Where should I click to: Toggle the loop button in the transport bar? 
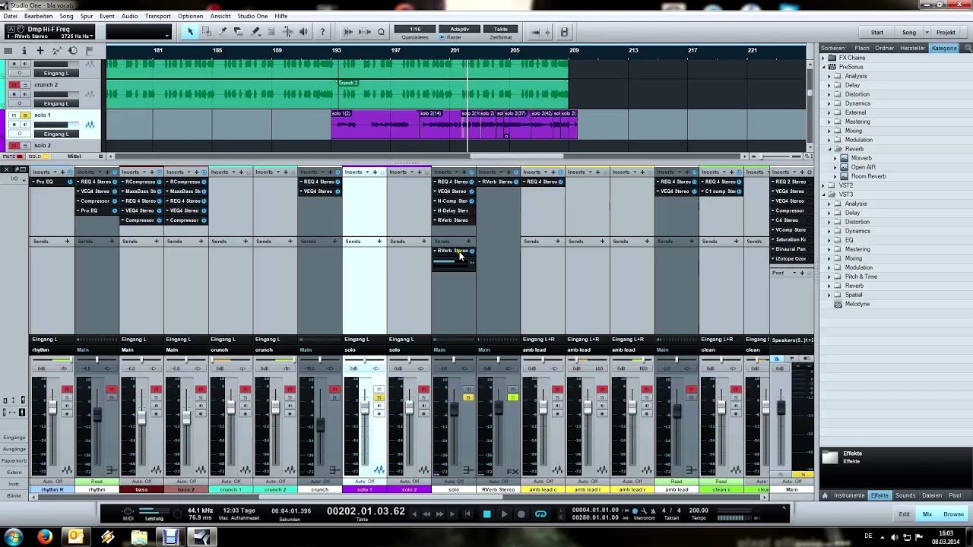540,514
